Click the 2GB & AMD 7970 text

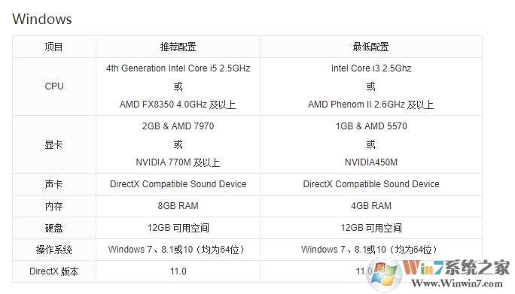(x=178, y=126)
